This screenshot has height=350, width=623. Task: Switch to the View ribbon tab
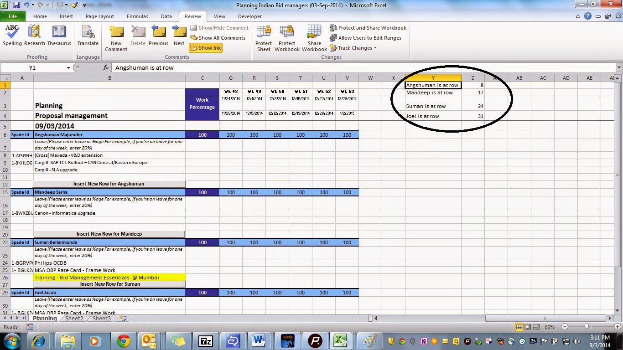(x=219, y=16)
